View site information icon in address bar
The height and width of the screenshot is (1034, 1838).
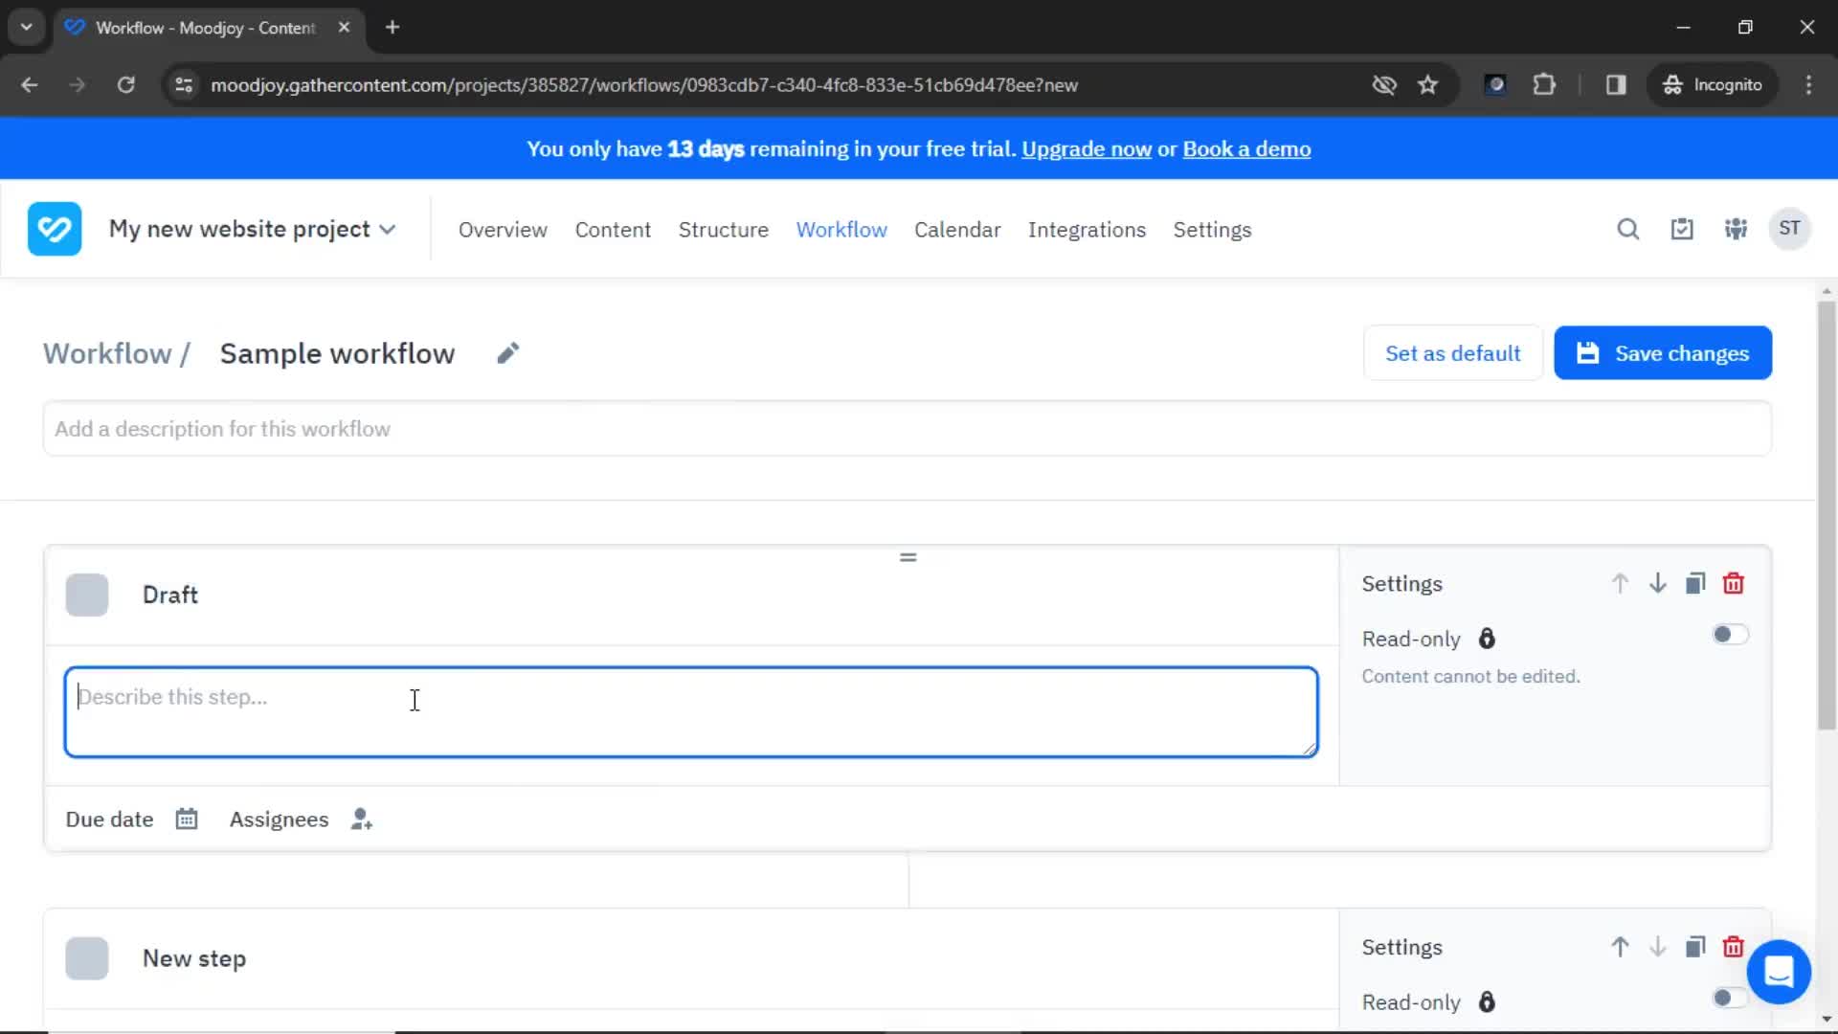click(184, 85)
